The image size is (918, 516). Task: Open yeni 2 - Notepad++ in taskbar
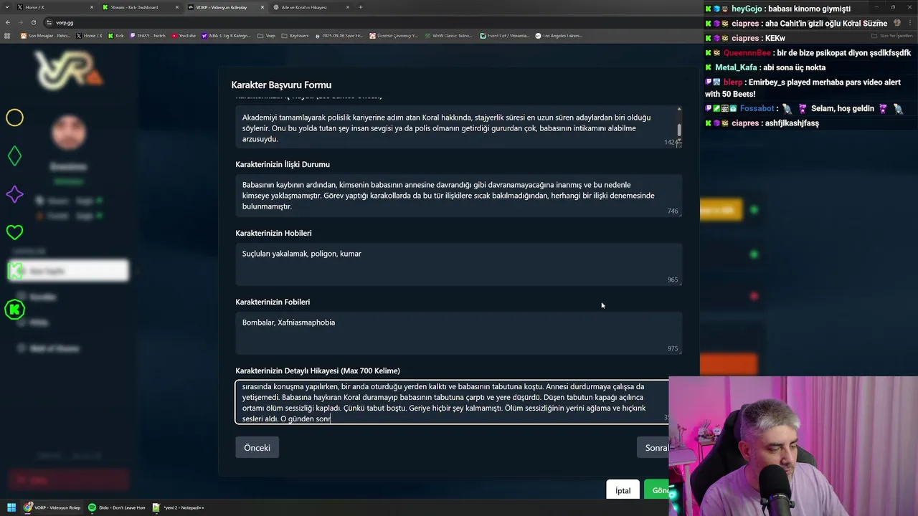click(x=179, y=507)
